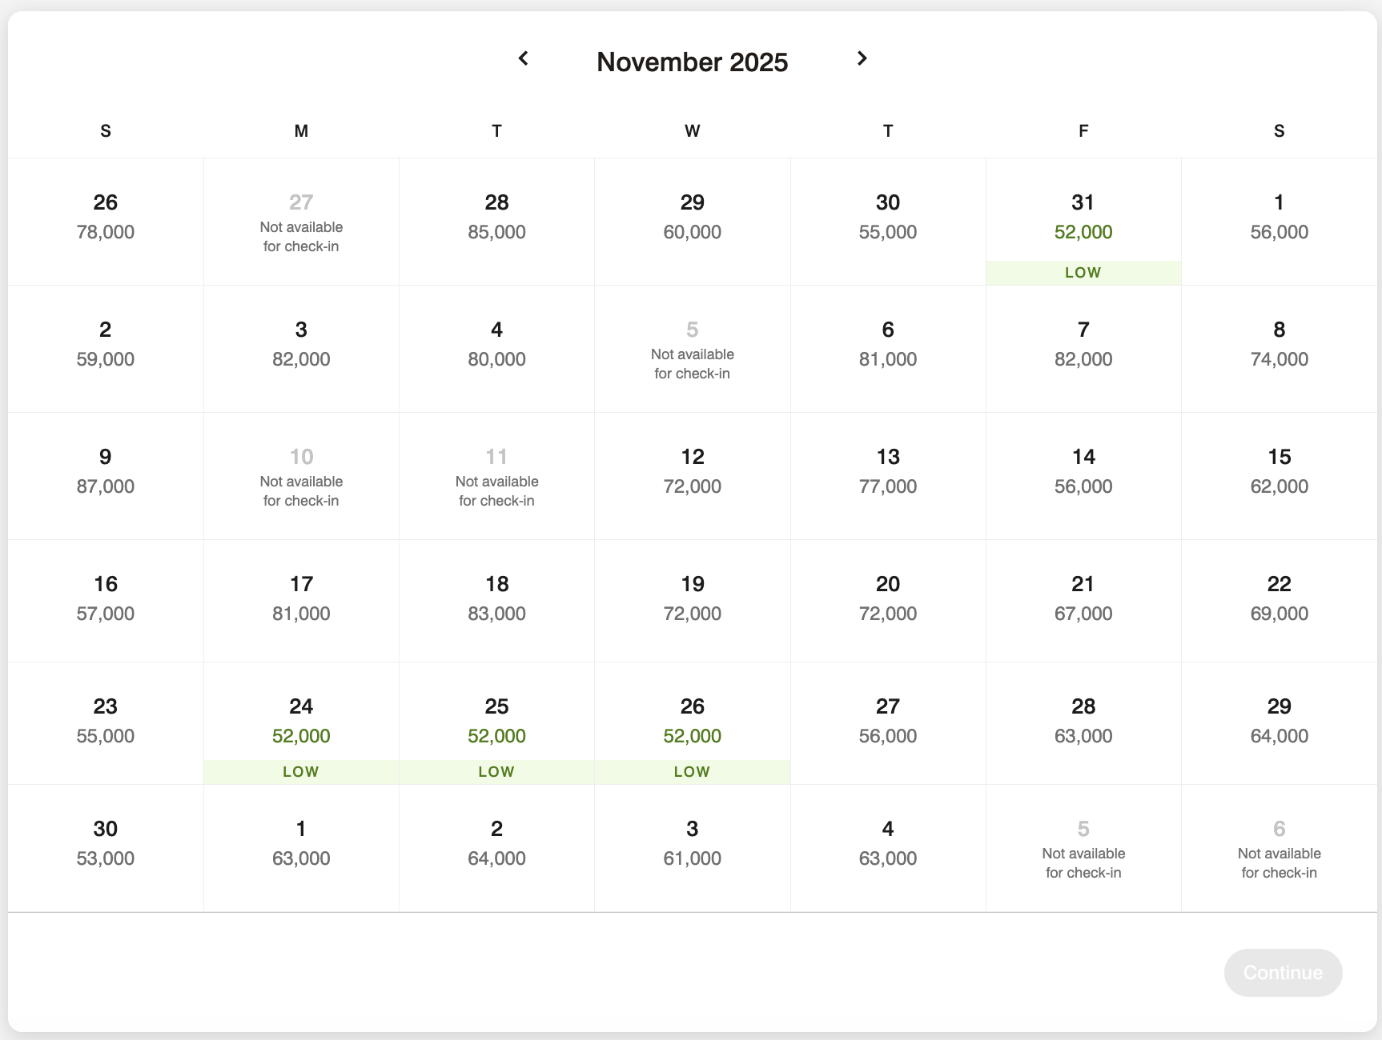Image resolution: width=1382 pixels, height=1040 pixels.
Task: Click the November 2025 month title
Action: (692, 62)
